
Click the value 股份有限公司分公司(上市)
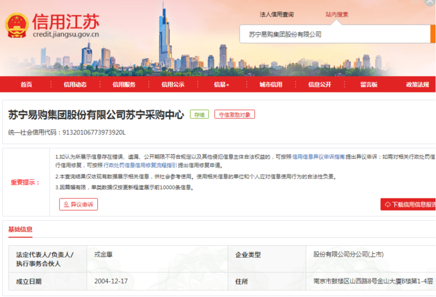[348, 254]
